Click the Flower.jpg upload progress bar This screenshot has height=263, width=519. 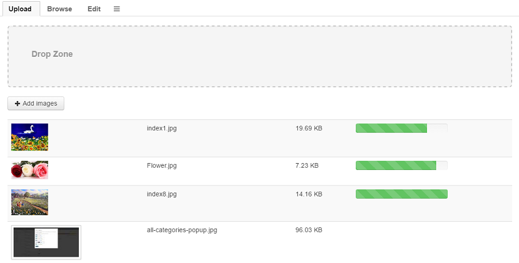[401, 165]
